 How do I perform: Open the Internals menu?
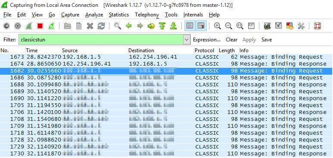tap(193, 15)
